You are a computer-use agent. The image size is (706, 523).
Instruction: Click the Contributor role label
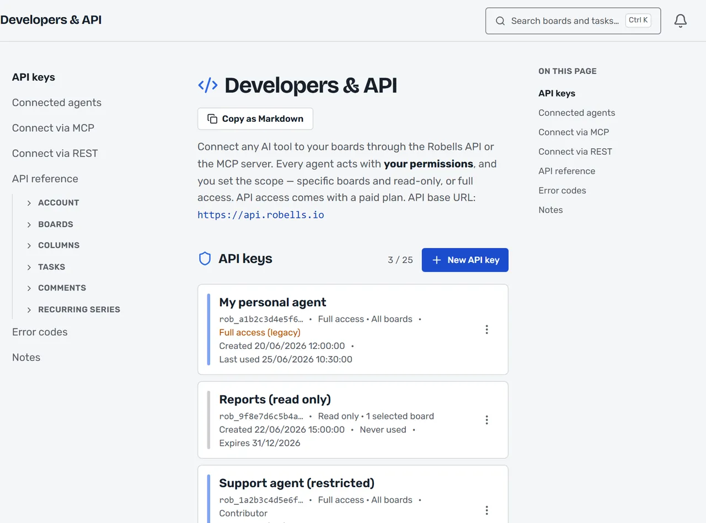point(243,513)
